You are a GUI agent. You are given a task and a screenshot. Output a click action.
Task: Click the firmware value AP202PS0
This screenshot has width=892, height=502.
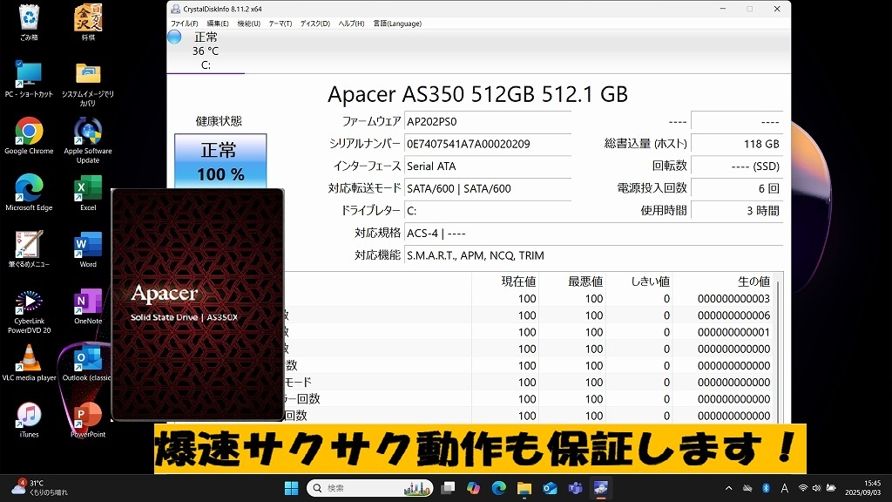pyautogui.click(x=488, y=122)
